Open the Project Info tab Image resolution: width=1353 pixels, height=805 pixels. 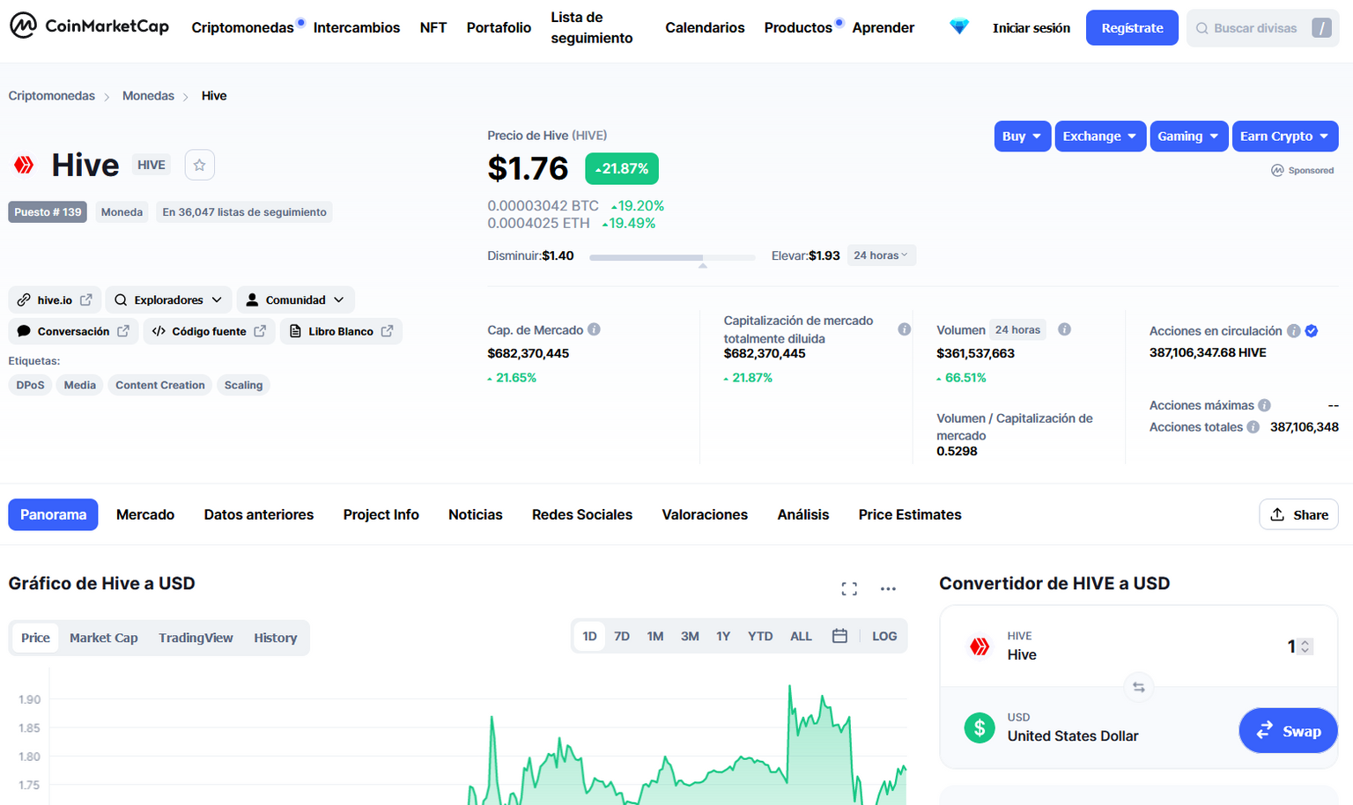(x=381, y=515)
